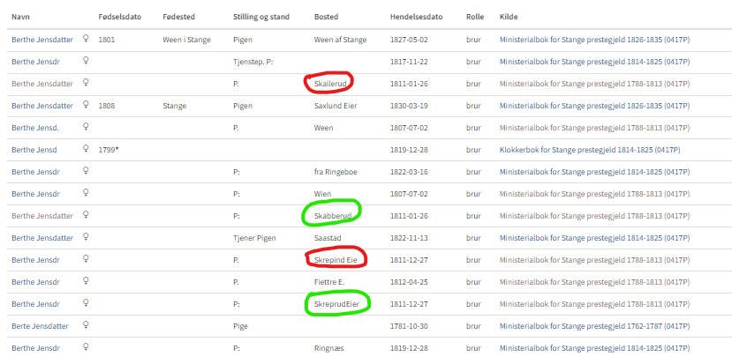Click the Kilde column header

[x=509, y=17]
